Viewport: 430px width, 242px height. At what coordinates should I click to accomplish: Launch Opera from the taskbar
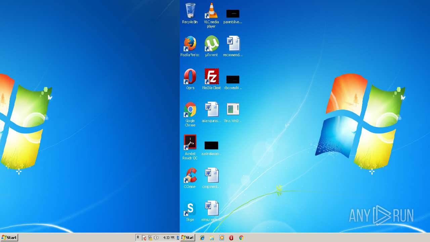tap(231, 238)
